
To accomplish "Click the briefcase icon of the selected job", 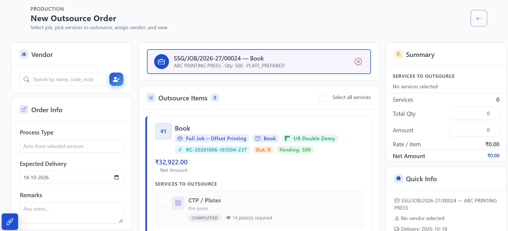I will [162, 62].
